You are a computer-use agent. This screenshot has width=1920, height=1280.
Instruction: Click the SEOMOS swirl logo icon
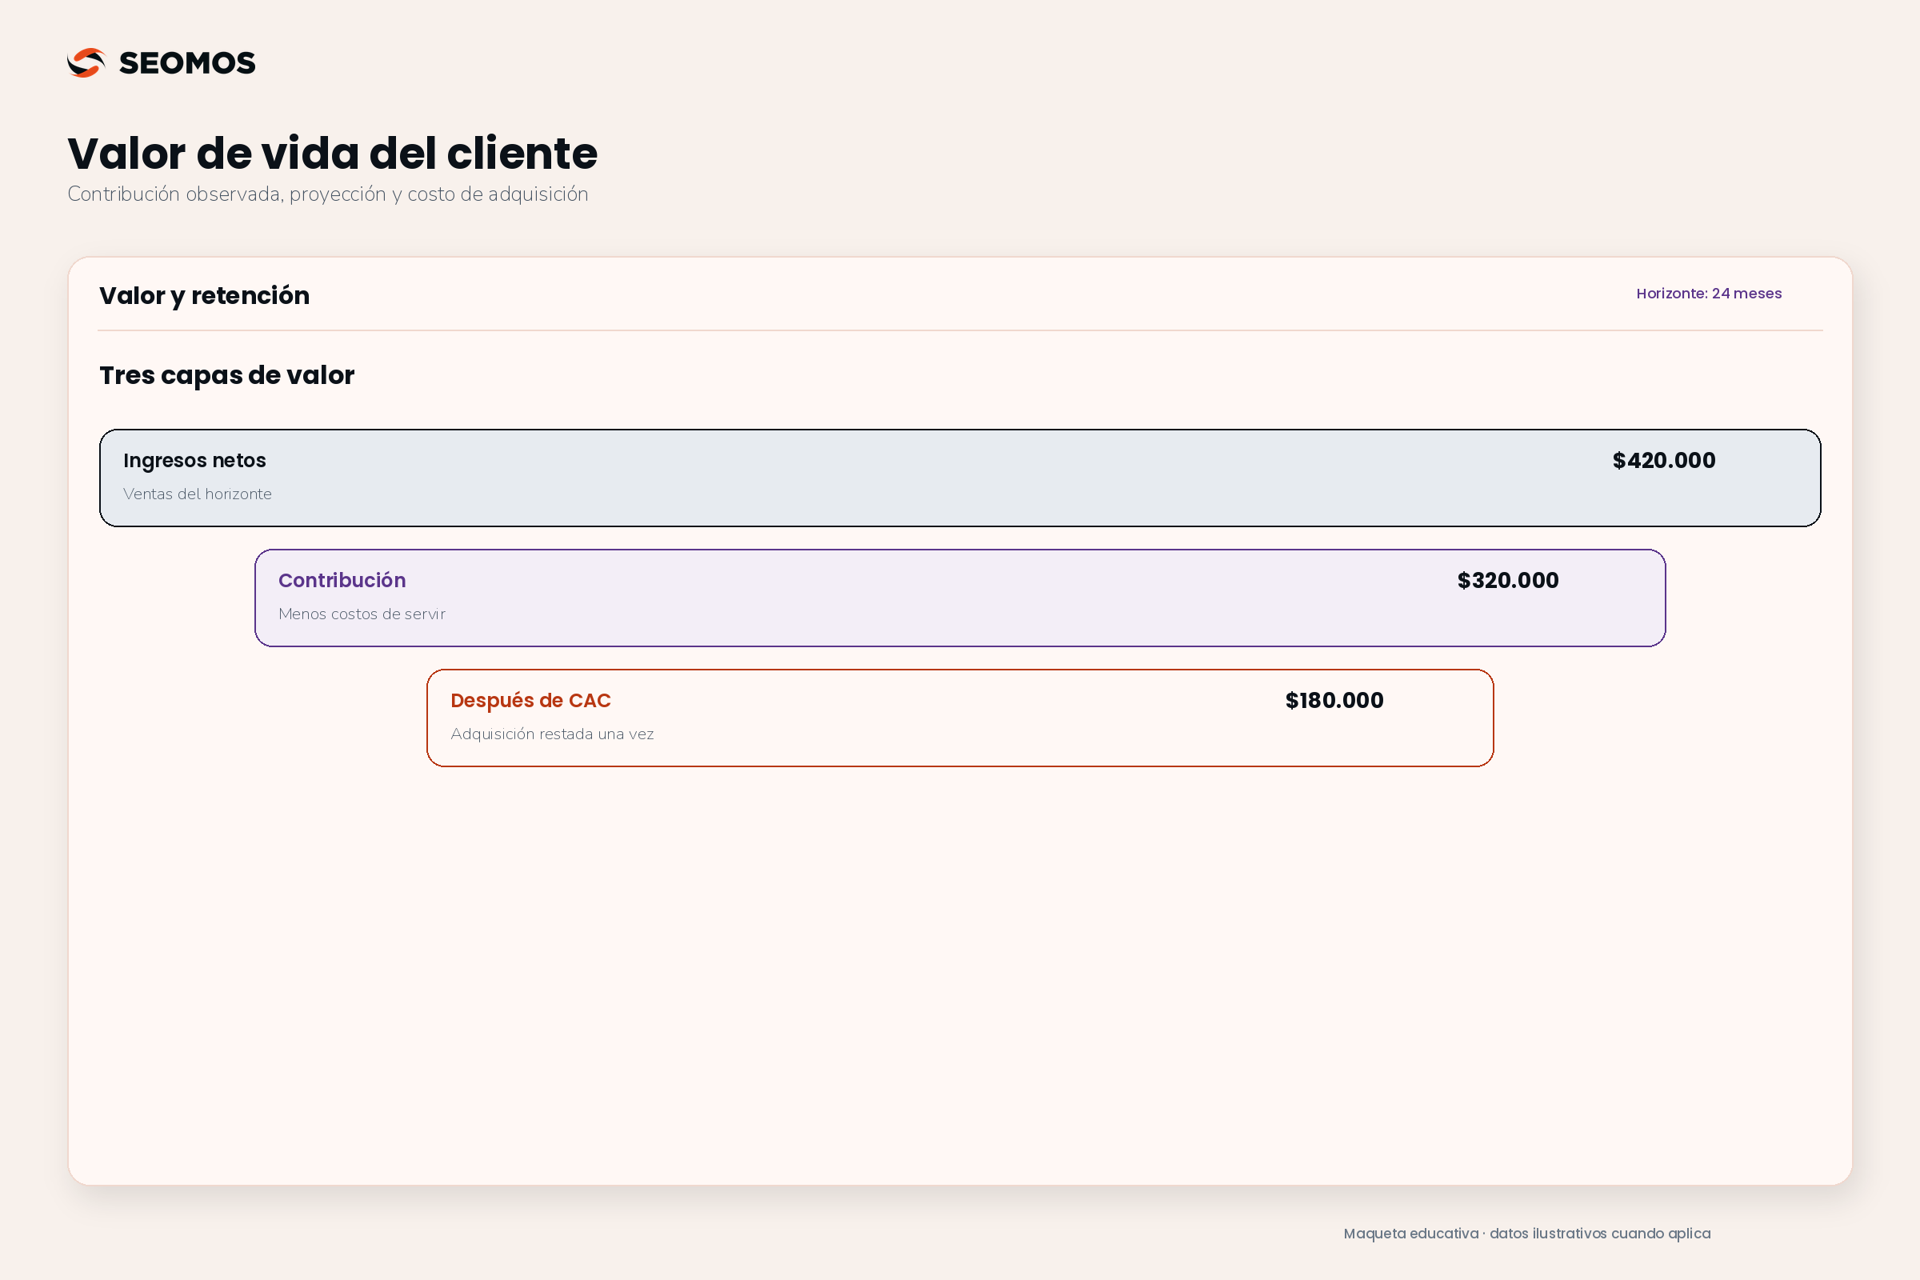point(86,63)
